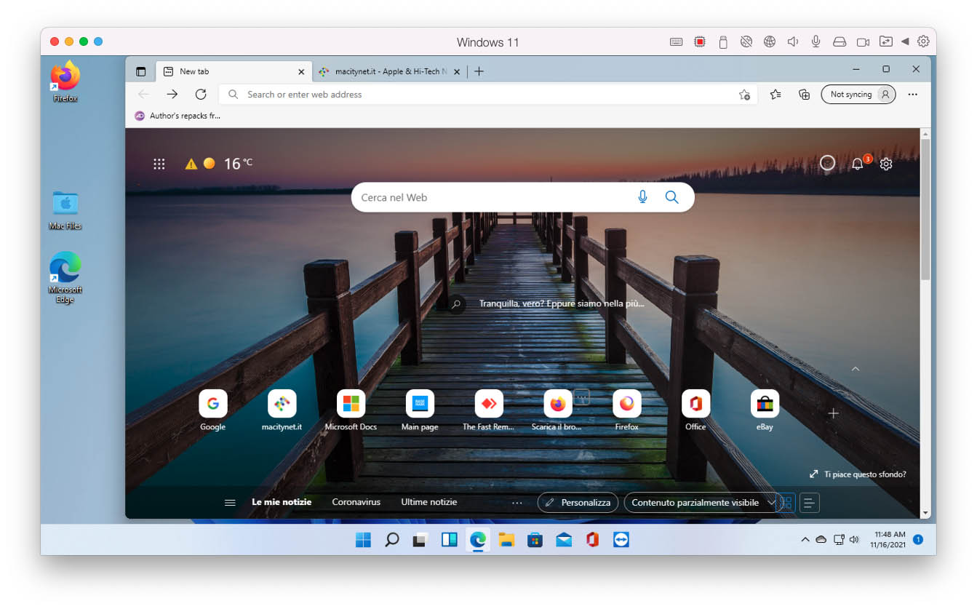Open the Office quick link tile
This screenshot has height=609, width=977.
coord(695,404)
